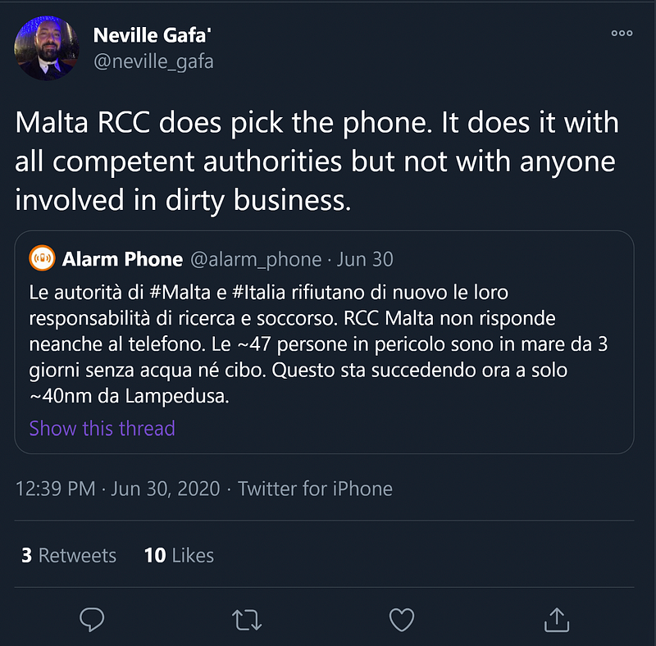Click the reply speech bubble icon
The width and height of the screenshot is (656, 646).
(91, 620)
